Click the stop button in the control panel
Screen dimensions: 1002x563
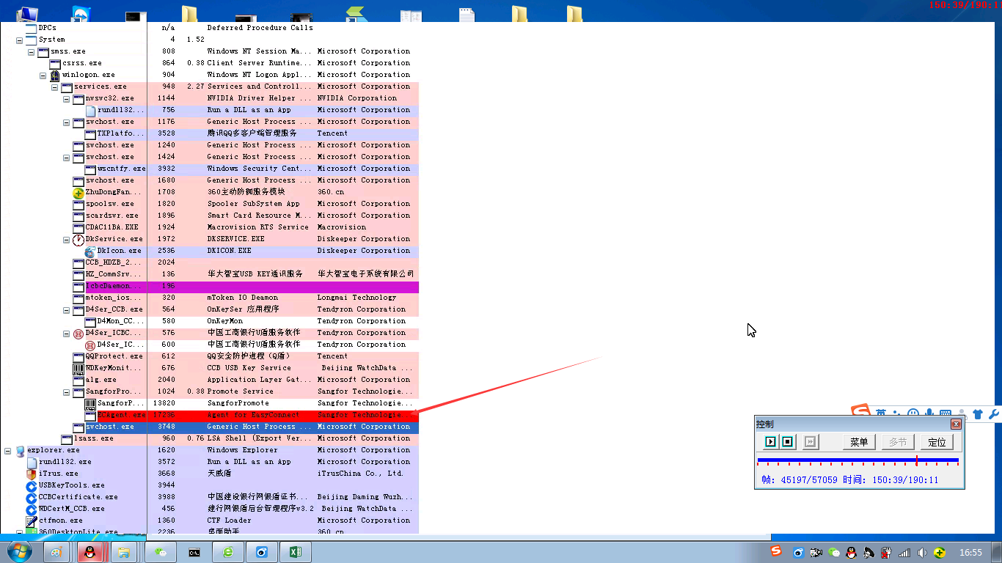click(787, 442)
